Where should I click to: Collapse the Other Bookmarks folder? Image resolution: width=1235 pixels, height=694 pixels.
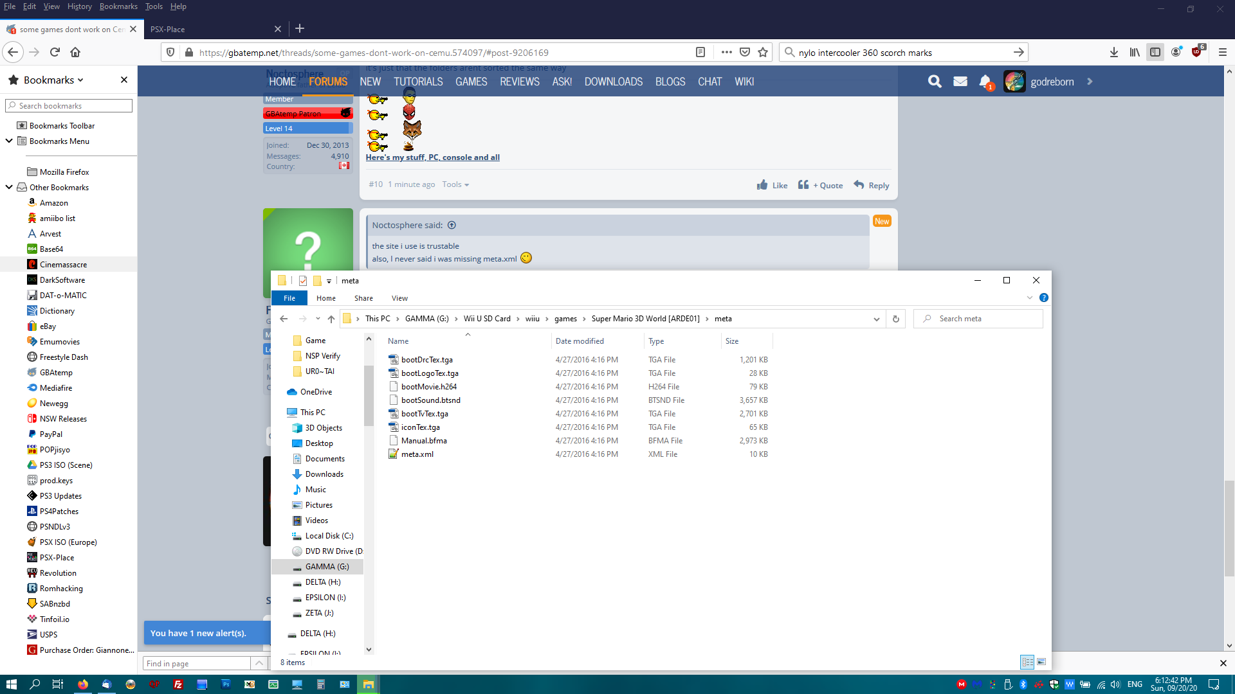9,187
